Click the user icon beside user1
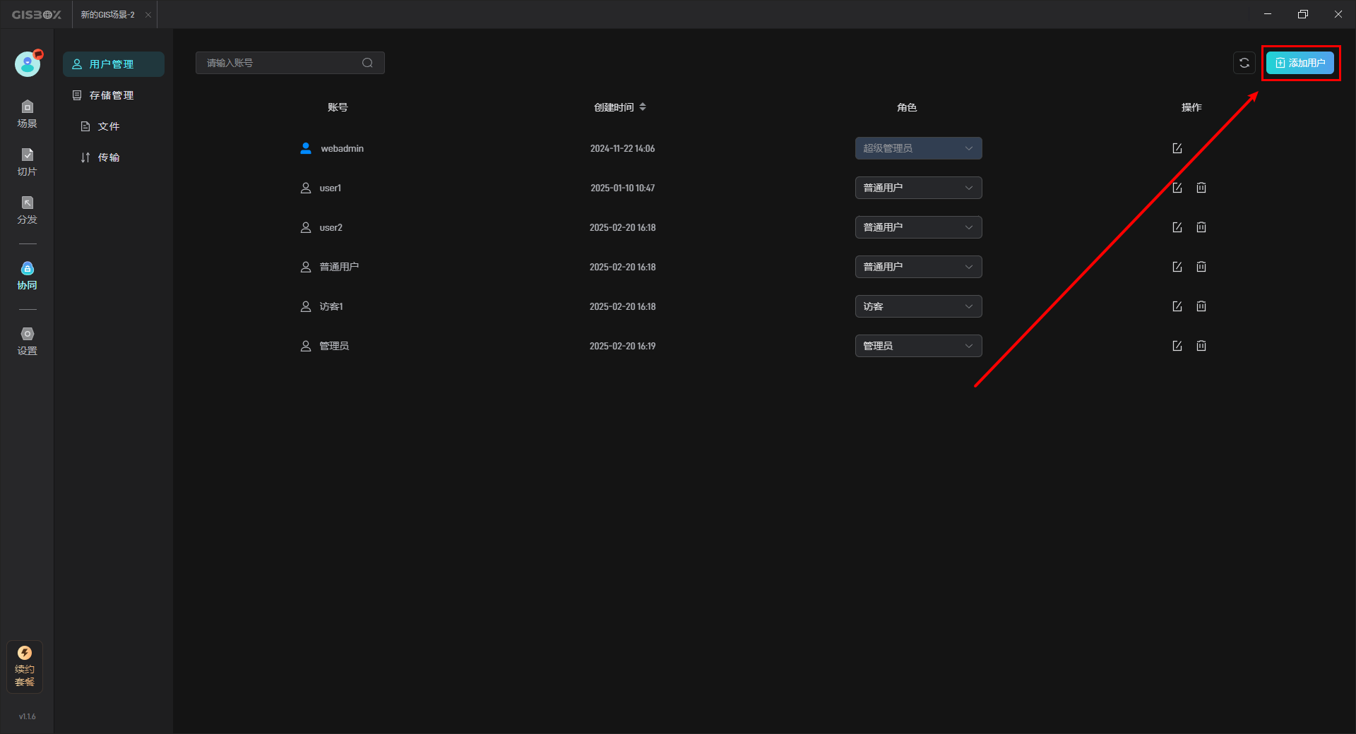This screenshot has width=1356, height=734. [x=306, y=188]
